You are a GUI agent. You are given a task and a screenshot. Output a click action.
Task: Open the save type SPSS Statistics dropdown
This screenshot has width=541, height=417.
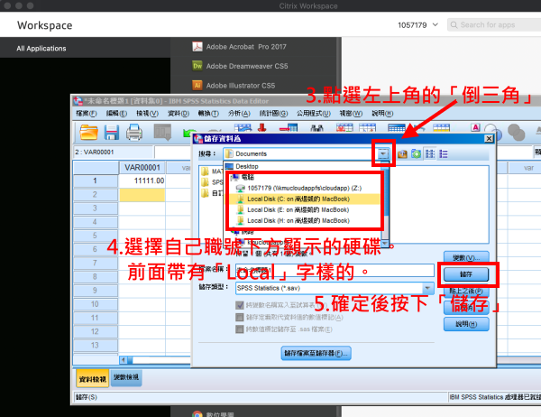(x=427, y=288)
